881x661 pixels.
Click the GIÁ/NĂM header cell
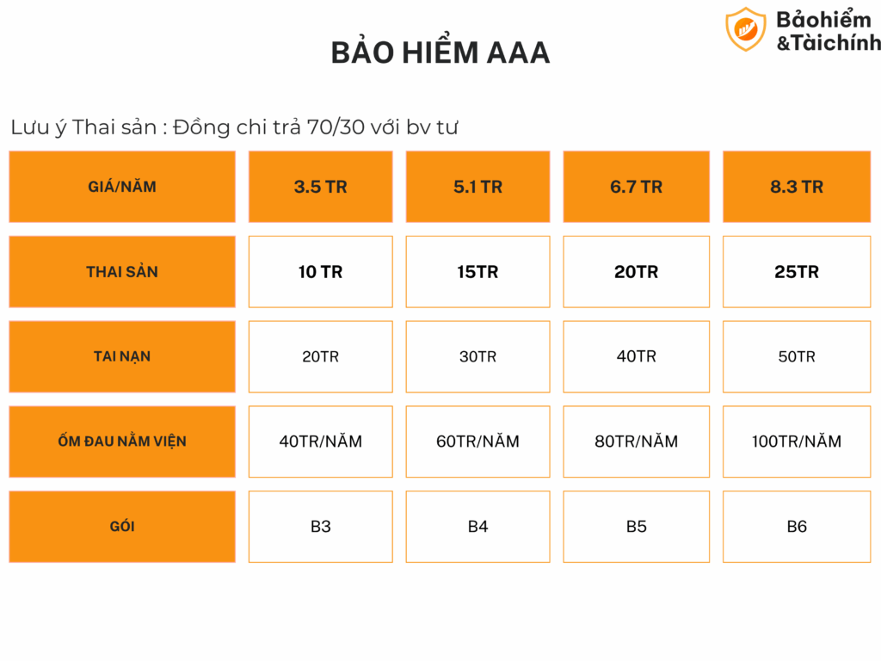122,187
